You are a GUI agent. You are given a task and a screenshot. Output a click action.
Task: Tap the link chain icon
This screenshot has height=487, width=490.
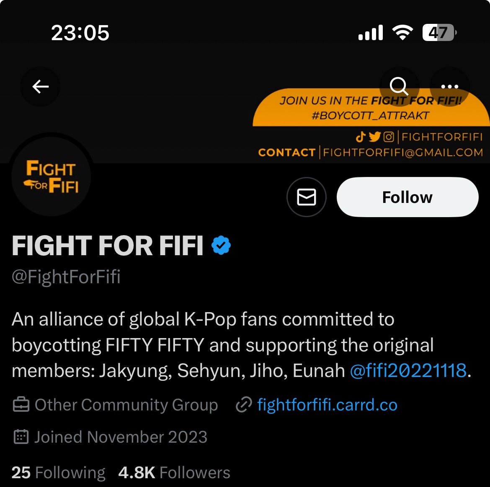click(244, 405)
